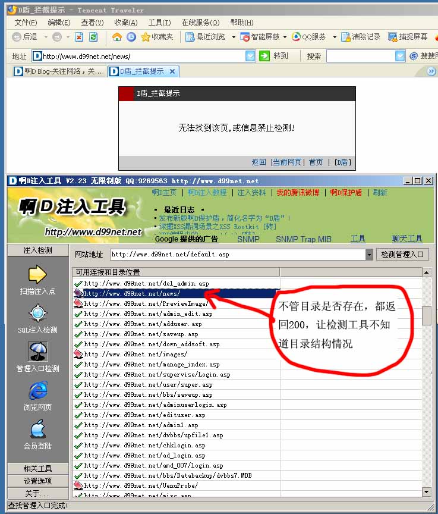The height and width of the screenshot is (514, 438).
Task: Click the browser address URL field
Action: [143, 56]
